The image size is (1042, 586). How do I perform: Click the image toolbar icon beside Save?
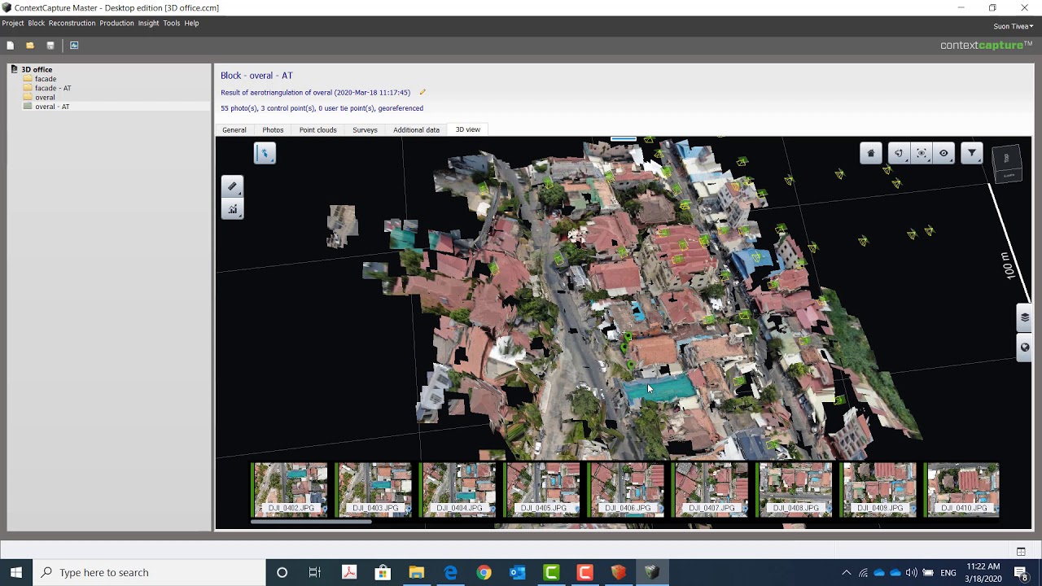pyautogui.click(x=74, y=46)
